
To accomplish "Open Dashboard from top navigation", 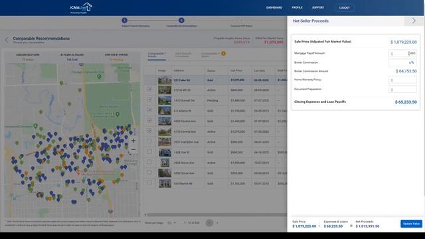I will coord(274,7).
